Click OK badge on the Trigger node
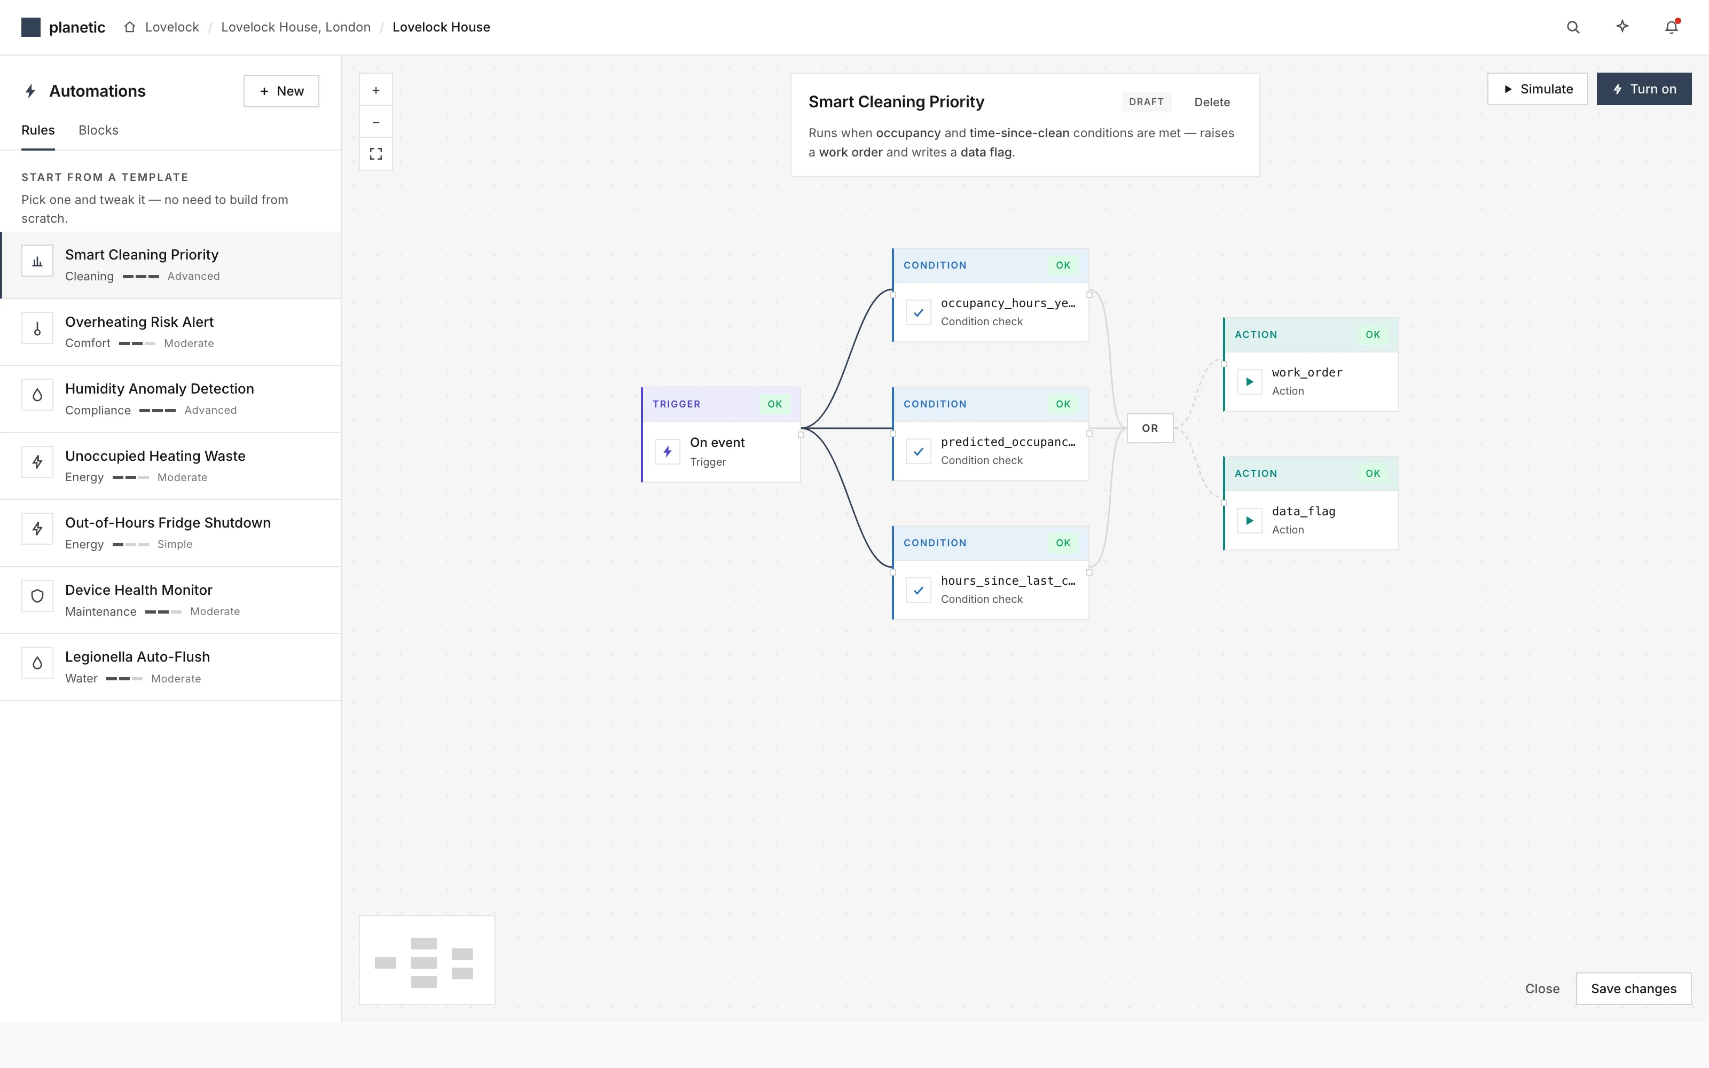 pyautogui.click(x=775, y=404)
